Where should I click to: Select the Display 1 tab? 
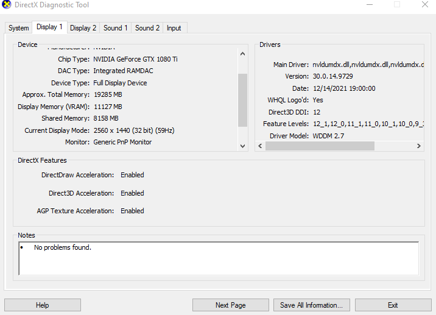(49, 27)
